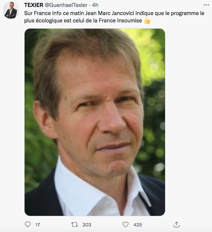Open the share upload icon
Screen dimensions: 212x232
(176, 224)
